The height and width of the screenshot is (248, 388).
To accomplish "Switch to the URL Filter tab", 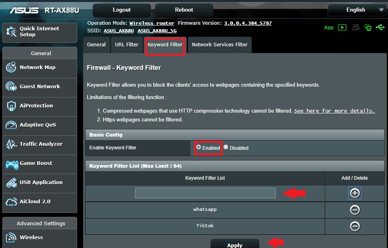I will (x=126, y=45).
